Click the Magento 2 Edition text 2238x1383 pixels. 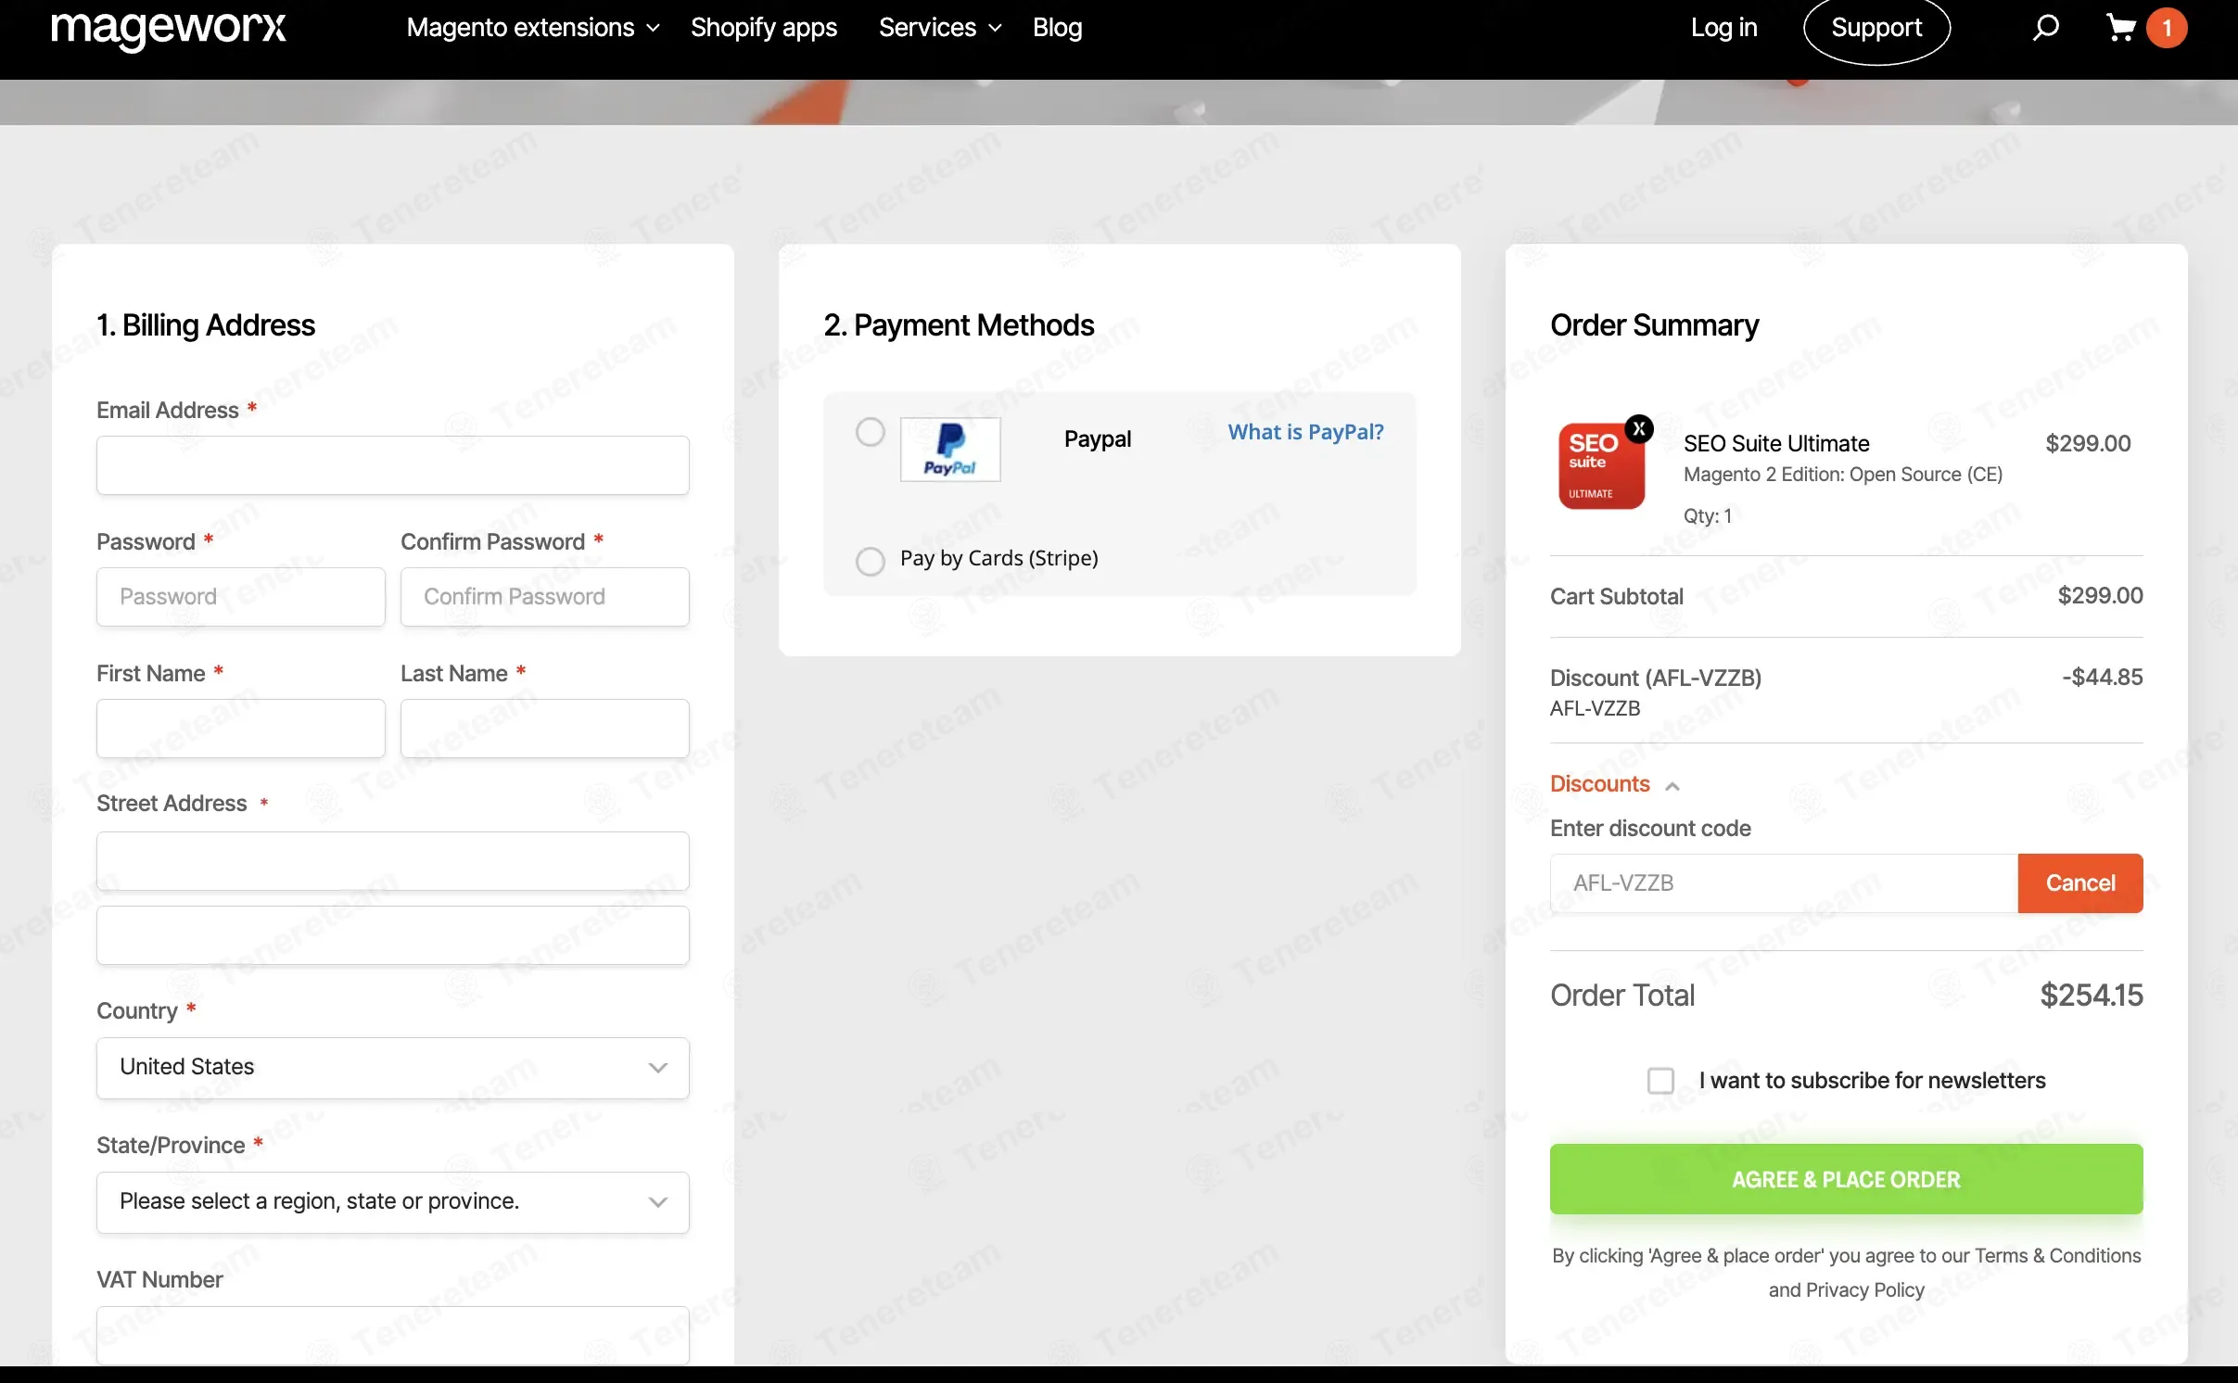(x=1843, y=475)
